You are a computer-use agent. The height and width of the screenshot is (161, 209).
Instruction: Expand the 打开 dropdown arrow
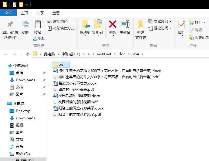pyautogui.click(x=204, y=23)
